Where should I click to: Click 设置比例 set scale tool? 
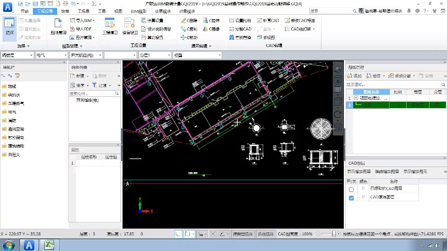tap(240, 21)
